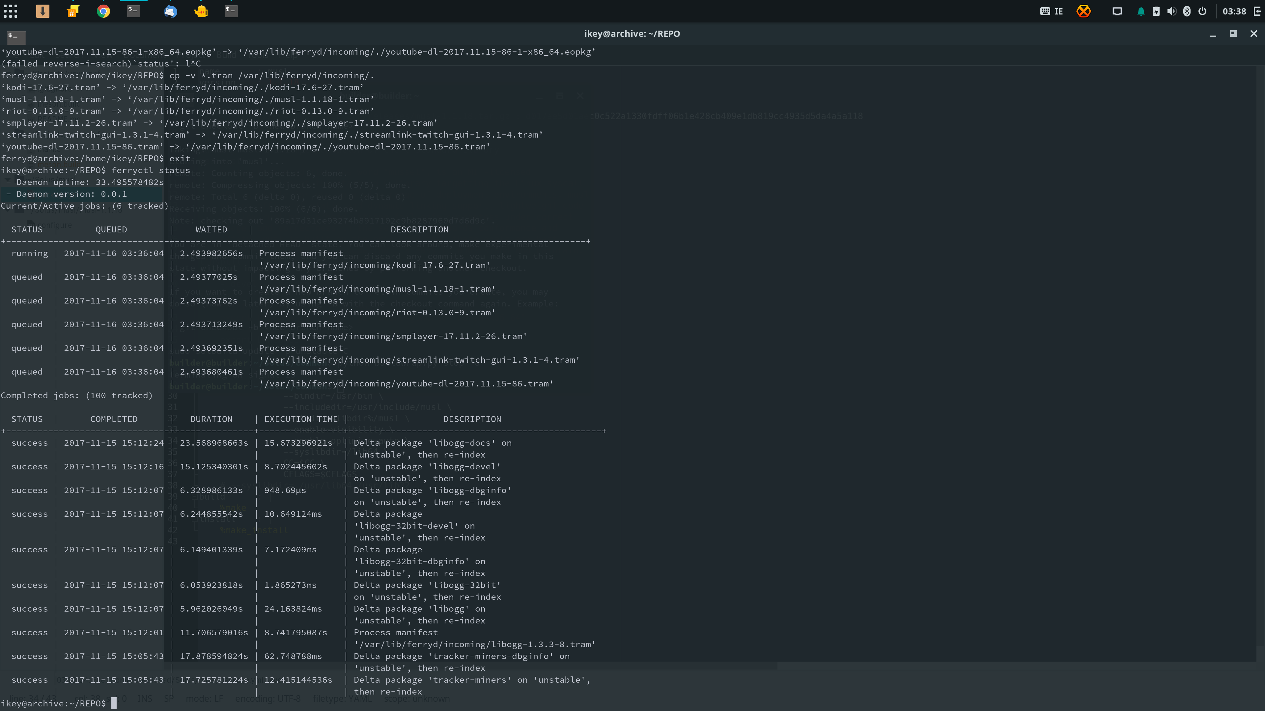Viewport: 1265px width, 711px height.
Task: Open the wired network status icon
Action: pos(1117,11)
